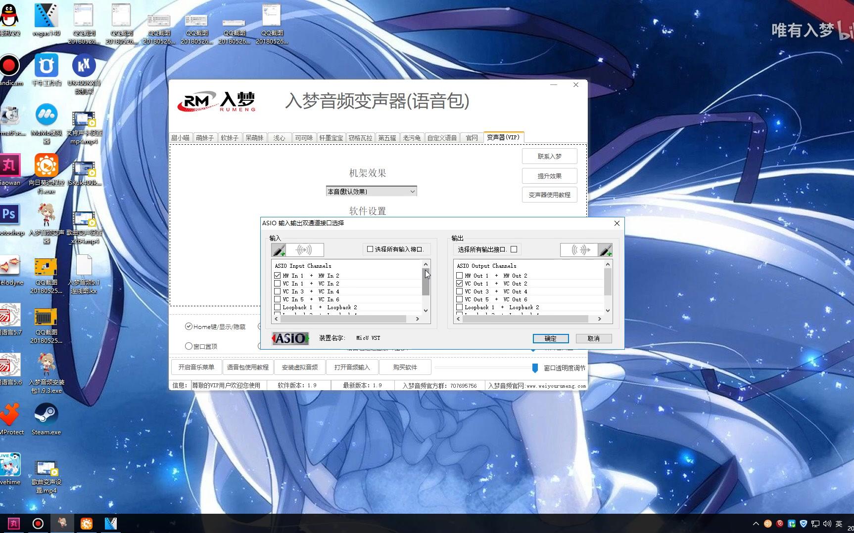The image size is (854, 533).
Task: Check VC In 1 + VC In 2
Action: [x=278, y=284]
